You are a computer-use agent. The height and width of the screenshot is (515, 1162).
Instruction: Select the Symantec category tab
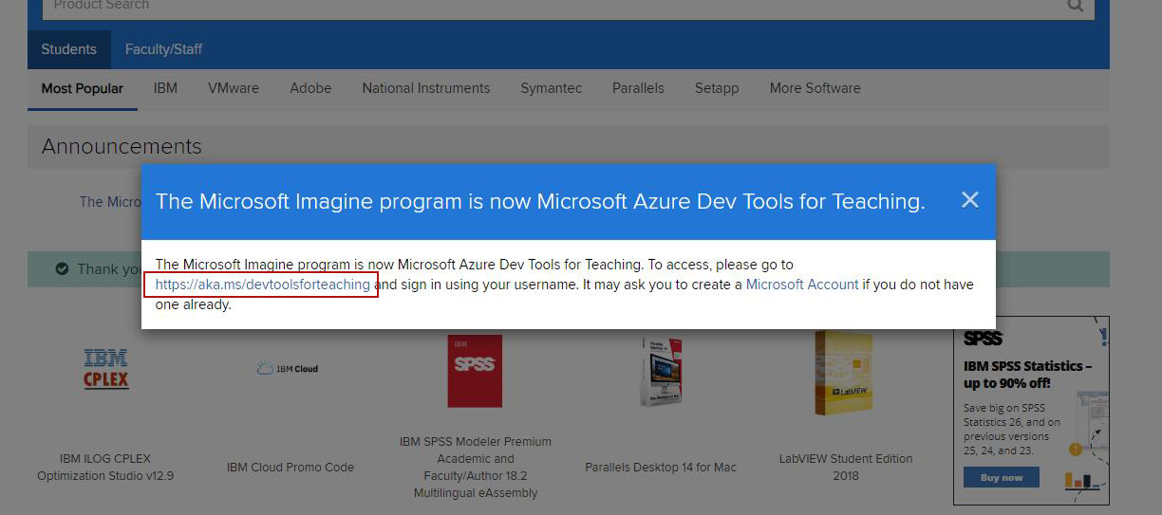(x=551, y=88)
